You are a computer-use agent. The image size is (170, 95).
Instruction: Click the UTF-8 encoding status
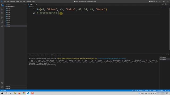146,91
